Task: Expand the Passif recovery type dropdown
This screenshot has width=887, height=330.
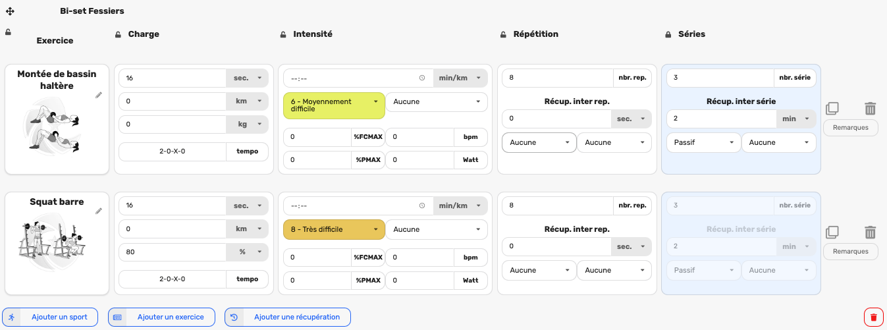Action: (704, 142)
